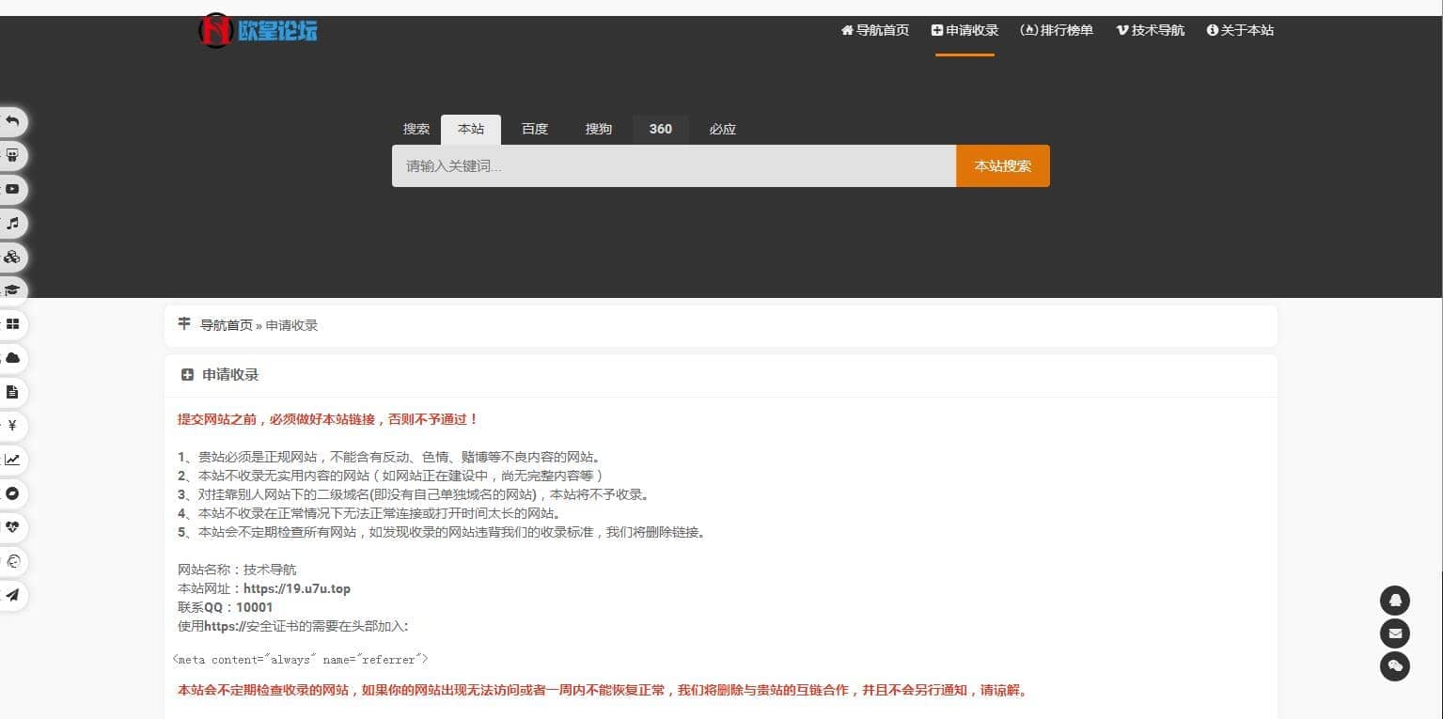This screenshot has height=719, width=1443.
Task: Select the 必应 search tab
Action: click(x=722, y=130)
